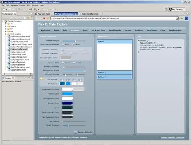
Task: Select 'true' for Drop Shadow Enabled
Action: [63, 44]
